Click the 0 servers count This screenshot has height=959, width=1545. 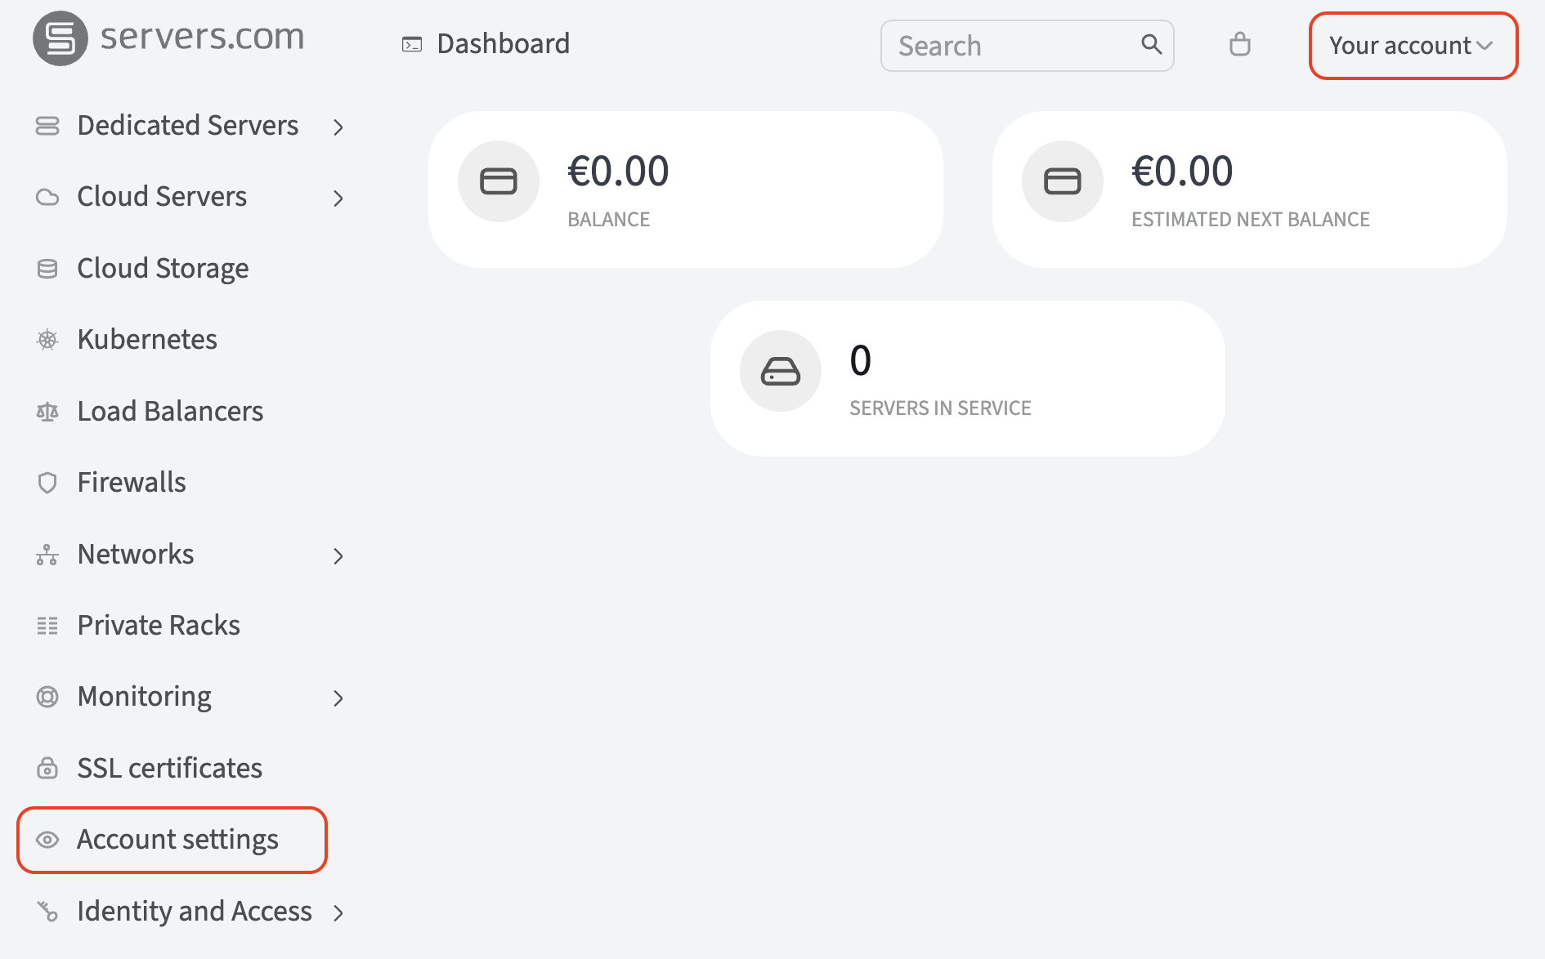click(x=861, y=360)
